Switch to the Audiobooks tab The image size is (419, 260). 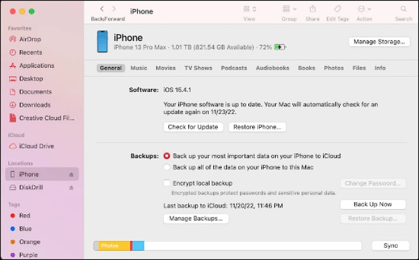pos(273,68)
